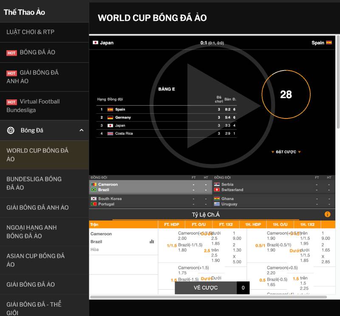Open Bundesliga Bóng Đá Ảo in the sidebar
Screen dimensions: 340x316
(x=34, y=183)
